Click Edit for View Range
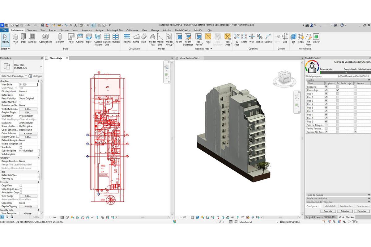 [x=28, y=196]
